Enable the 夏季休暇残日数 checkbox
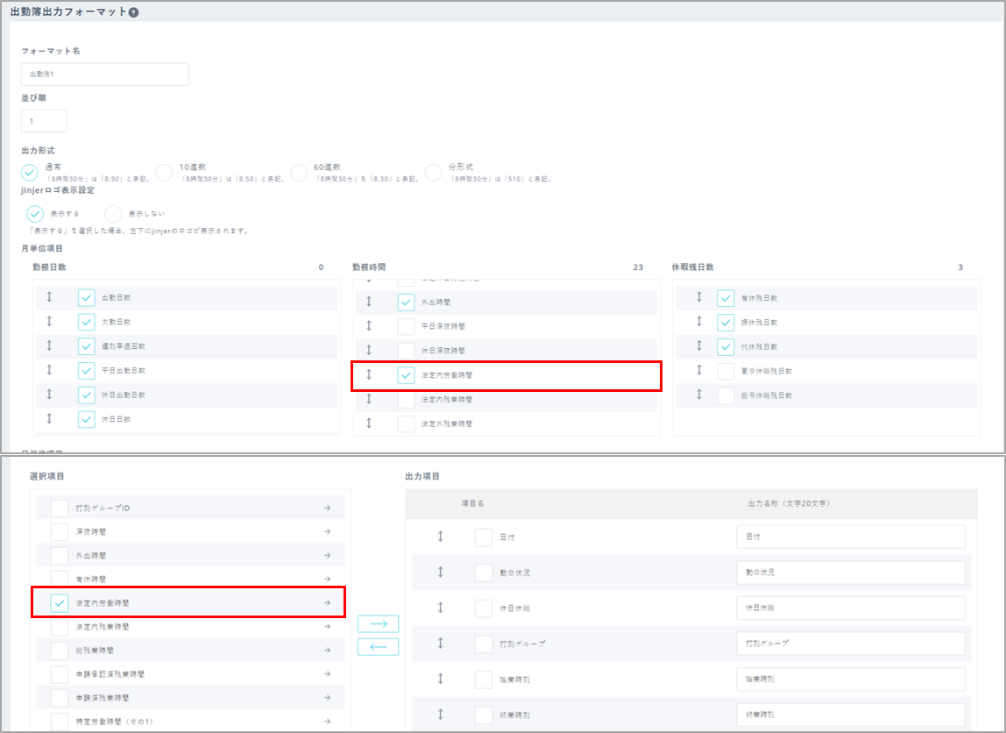This screenshot has height=733, width=1006. coord(726,372)
